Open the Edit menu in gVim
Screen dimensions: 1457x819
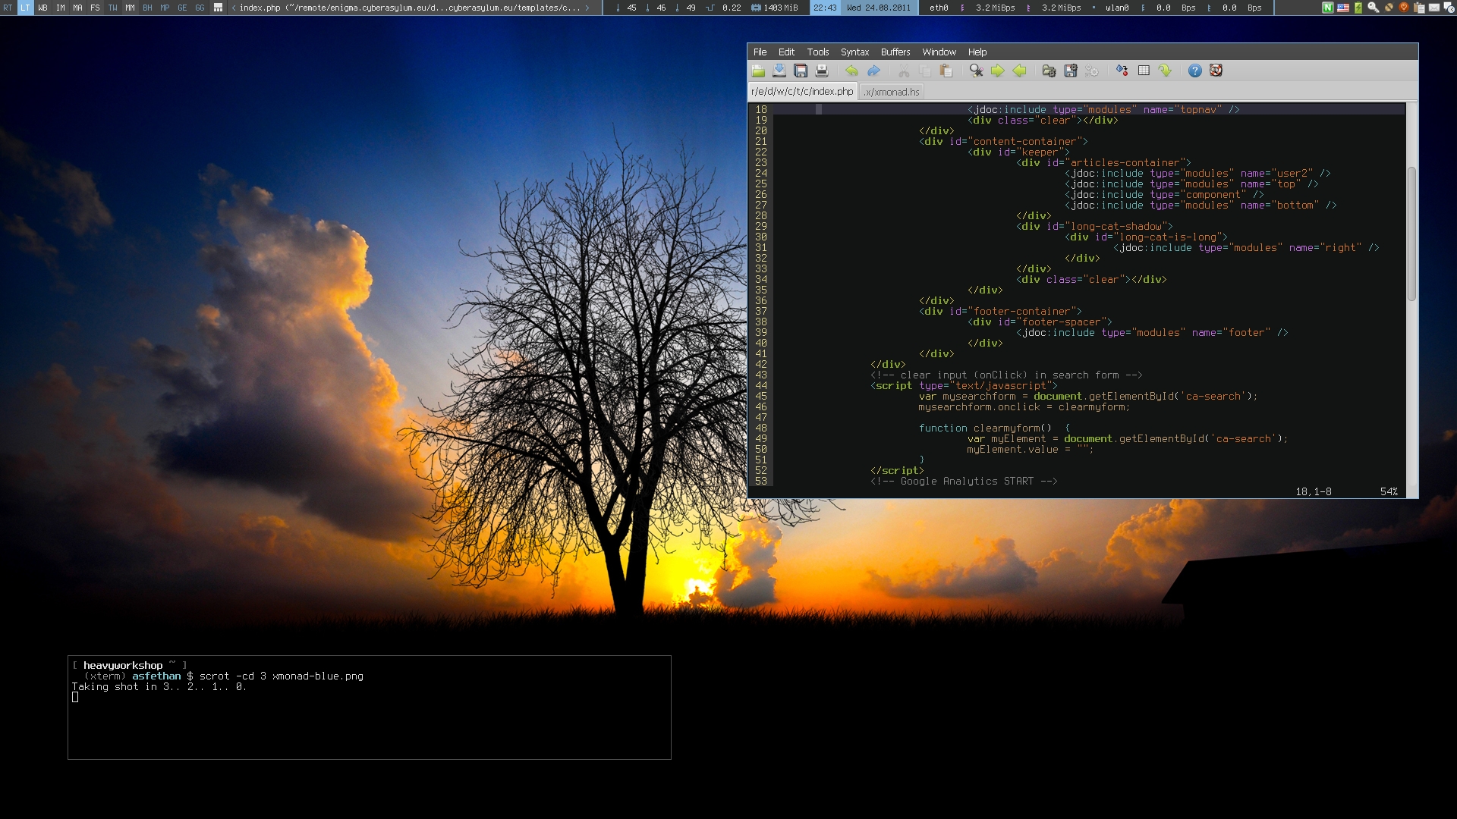click(x=786, y=52)
